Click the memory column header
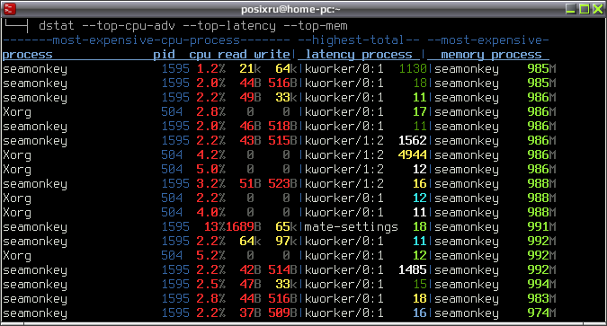Viewport: 607px width, 326px height. [x=462, y=55]
